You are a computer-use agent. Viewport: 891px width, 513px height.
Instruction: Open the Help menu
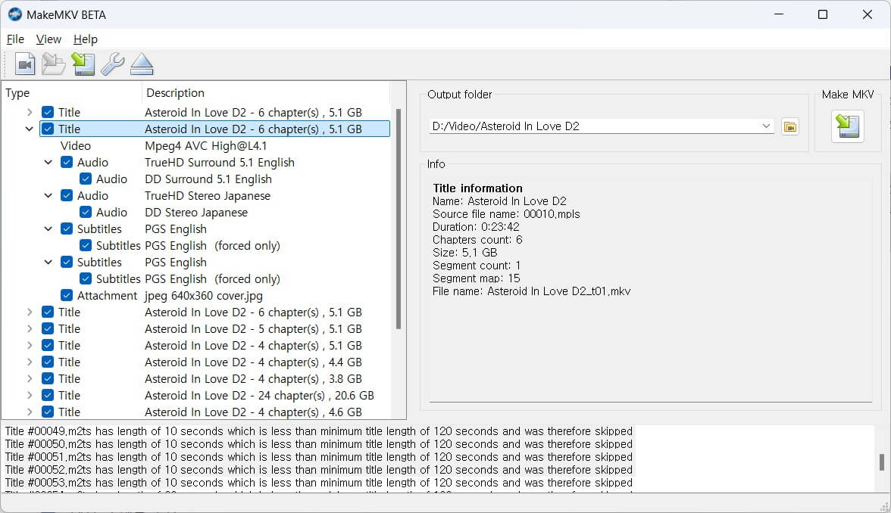pos(85,39)
